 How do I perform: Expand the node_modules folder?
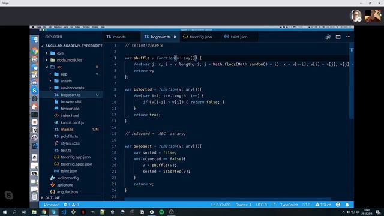(x=47, y=60)
